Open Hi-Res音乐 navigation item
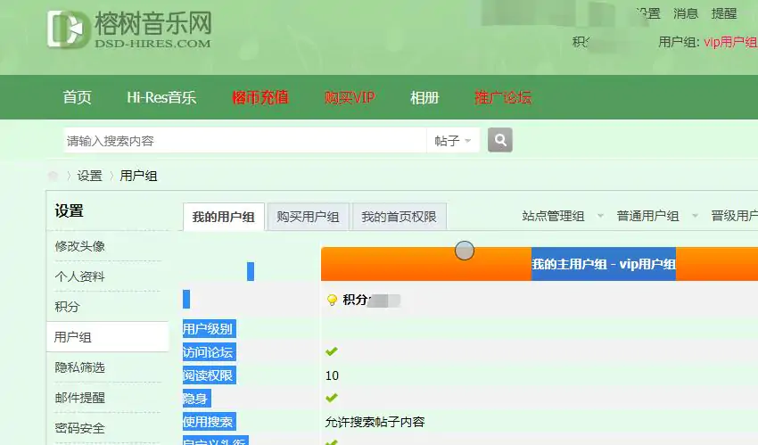This screenshot has width=758, height=445. coord(161,97)
